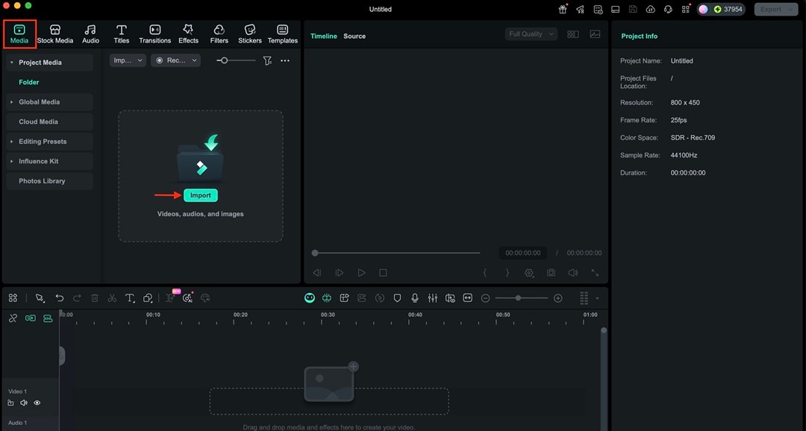Open the Audio Mixer panel
The image size is (806, 431).
coord(433,298)
